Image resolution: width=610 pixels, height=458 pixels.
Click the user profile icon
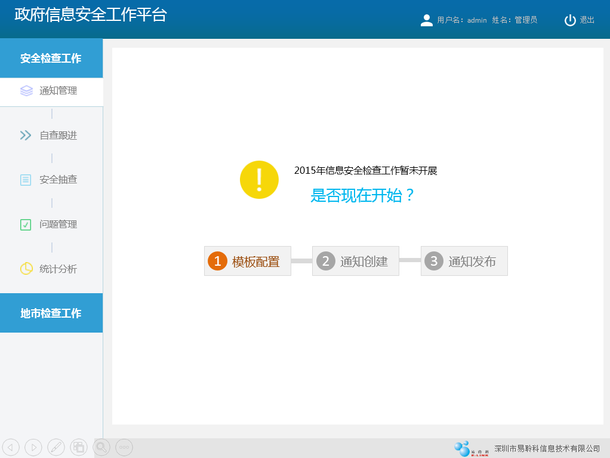coord(426,20)
